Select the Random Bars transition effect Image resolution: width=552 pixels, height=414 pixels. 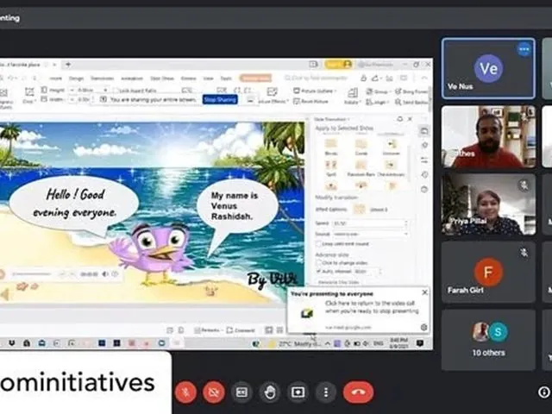(x=361, y=168)
